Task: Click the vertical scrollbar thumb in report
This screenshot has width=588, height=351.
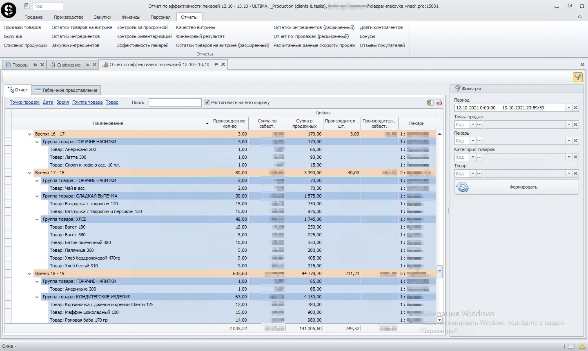Action: [439, 271]
